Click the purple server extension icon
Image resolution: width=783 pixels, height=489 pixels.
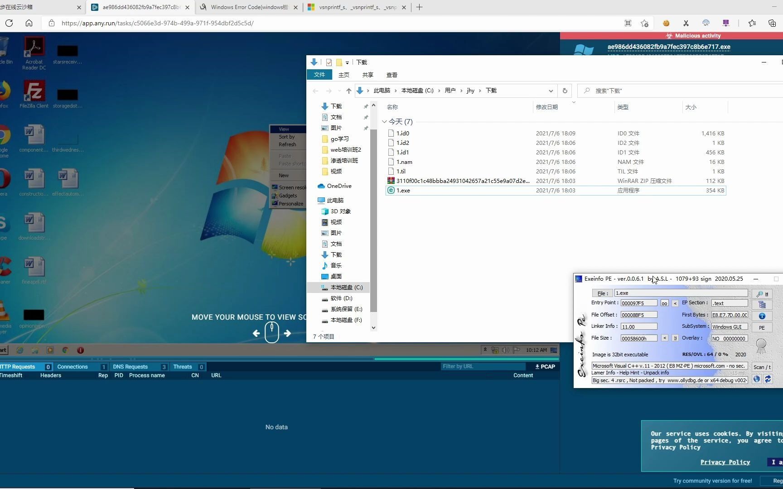(726, 23)
